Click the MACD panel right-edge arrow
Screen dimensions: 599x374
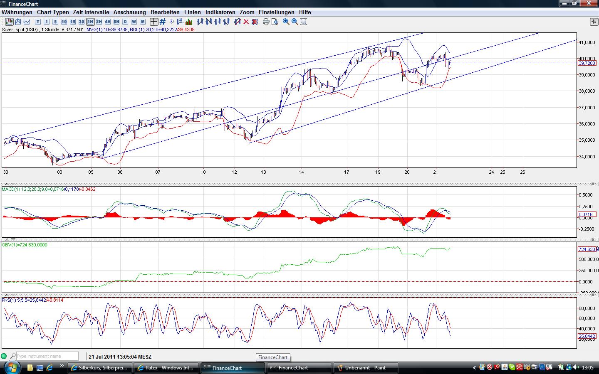point(593,184)
